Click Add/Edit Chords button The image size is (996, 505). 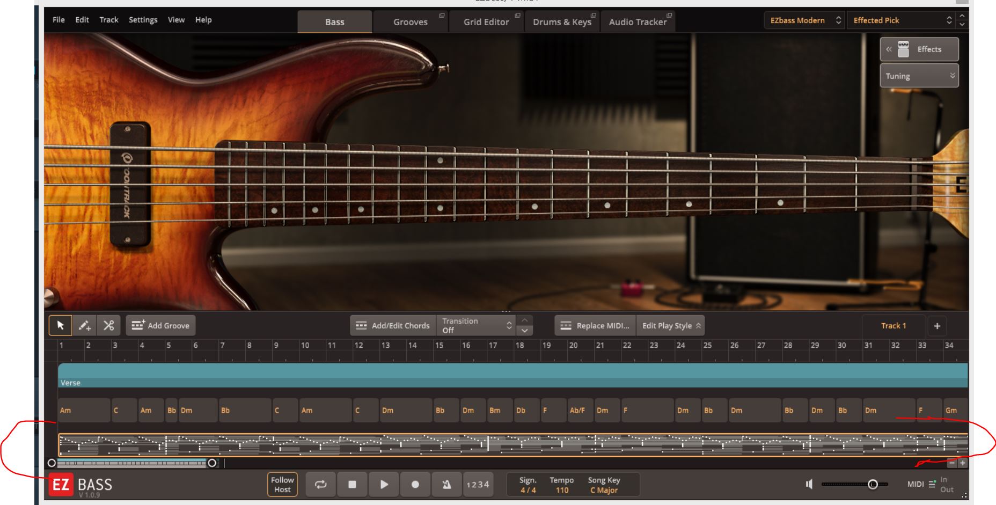(x=393, y=325)
